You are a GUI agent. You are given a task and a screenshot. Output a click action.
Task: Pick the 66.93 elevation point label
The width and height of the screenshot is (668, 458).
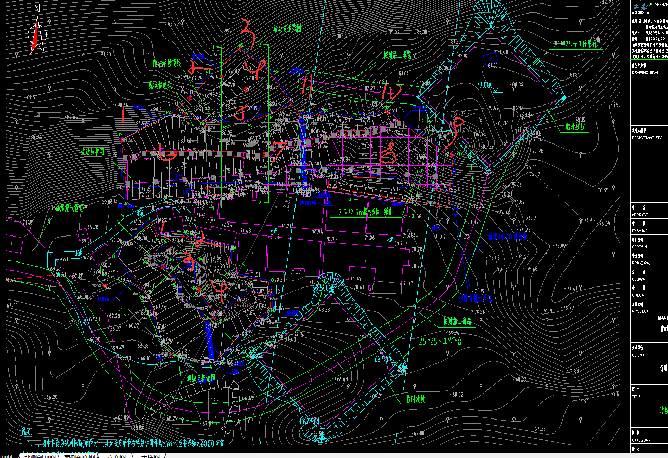[x=583, y=401]
